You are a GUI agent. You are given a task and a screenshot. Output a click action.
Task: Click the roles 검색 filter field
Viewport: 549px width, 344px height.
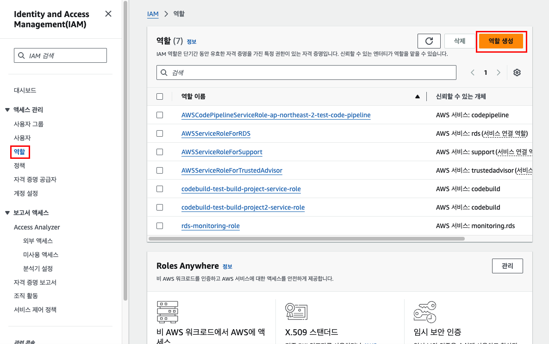pyautogui.click(x=306, y=72)
